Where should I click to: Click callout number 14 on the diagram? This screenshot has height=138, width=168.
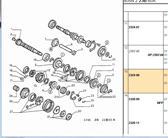tap(52, 75)
